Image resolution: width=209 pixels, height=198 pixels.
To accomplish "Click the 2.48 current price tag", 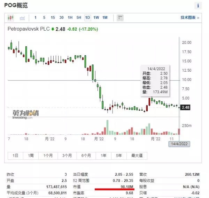I will 185,107.
